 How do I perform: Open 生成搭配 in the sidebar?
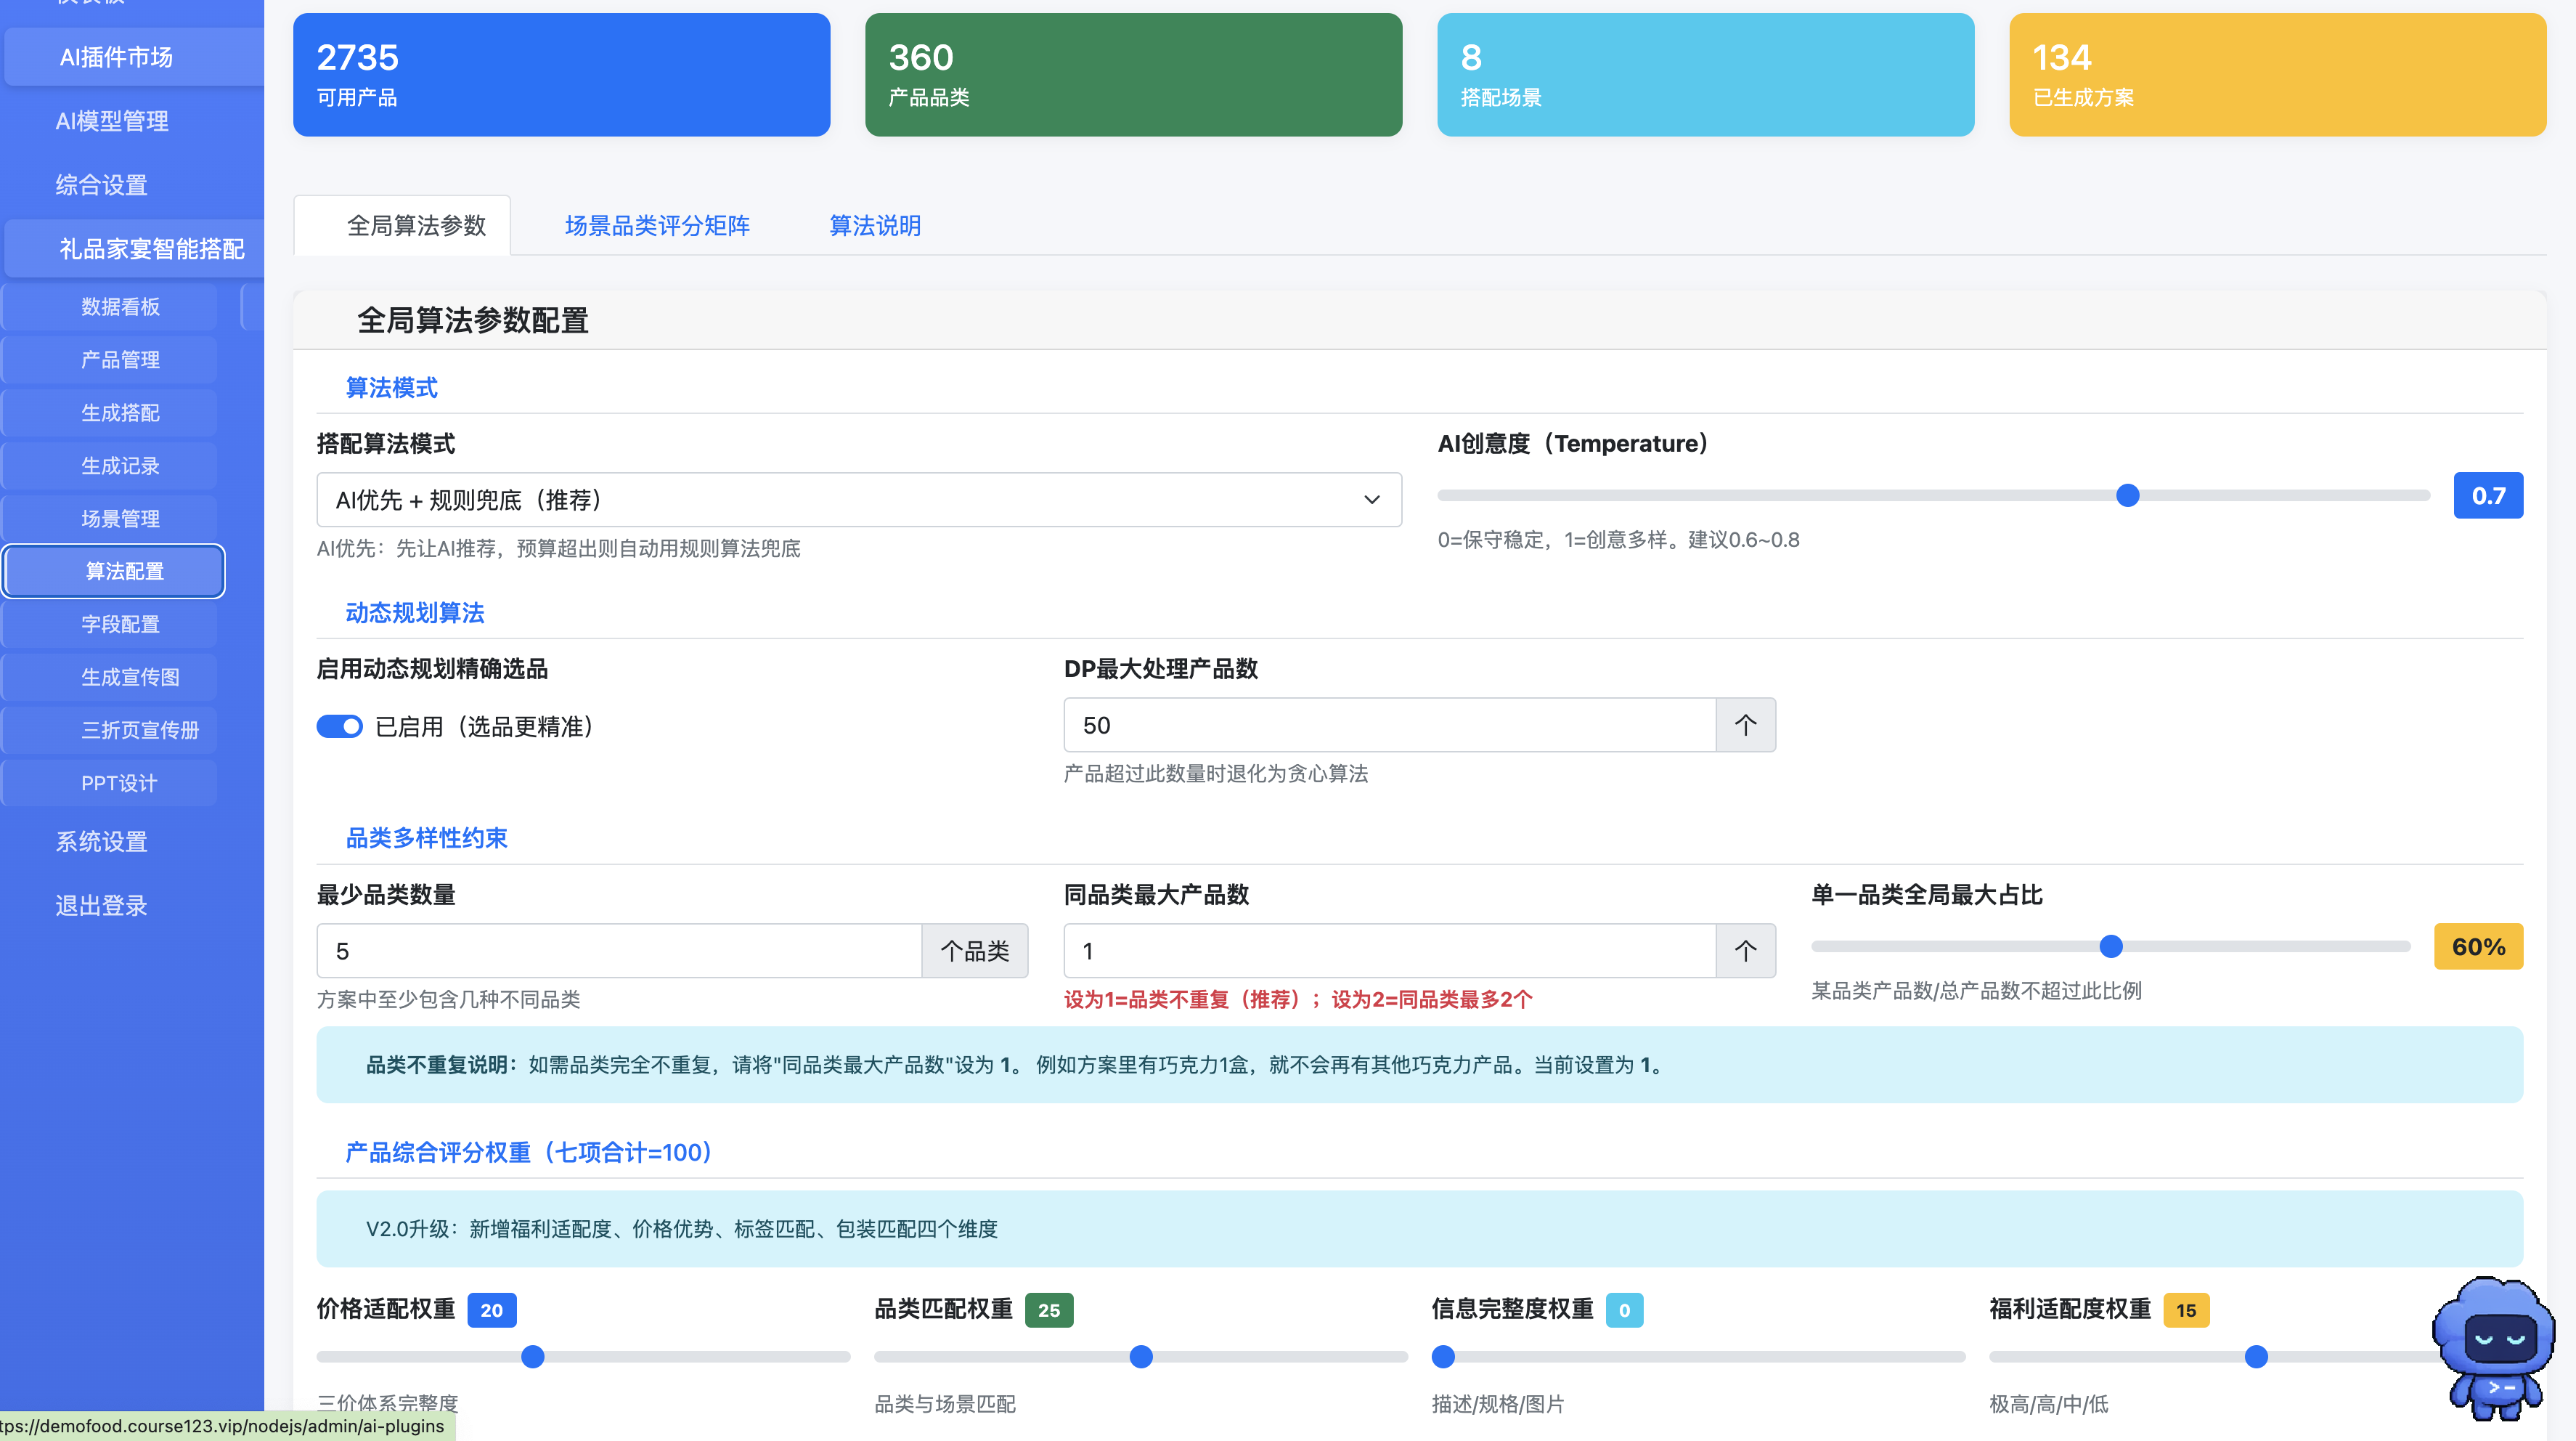[110, 413]
